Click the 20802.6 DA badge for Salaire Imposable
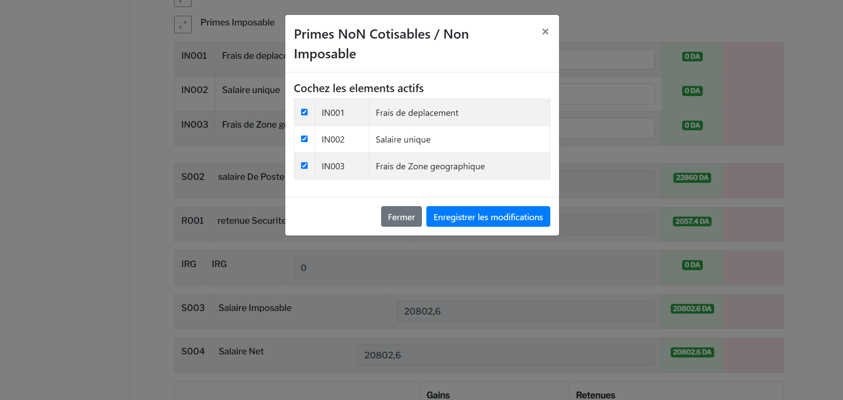The image size is (843, 400). point(692,309)
